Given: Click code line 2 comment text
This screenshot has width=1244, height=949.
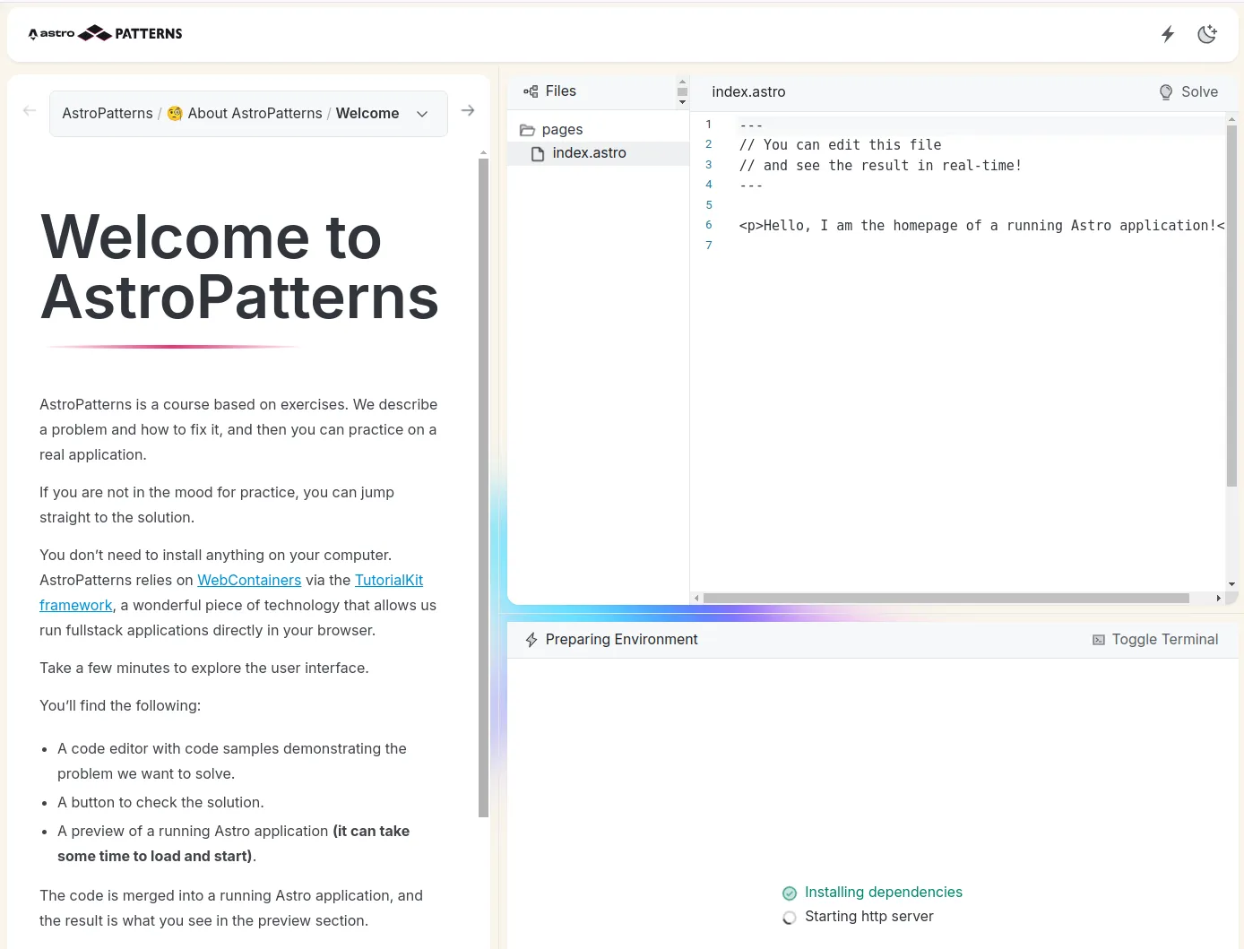Looking at the screenshot, I should click(840, 145).
